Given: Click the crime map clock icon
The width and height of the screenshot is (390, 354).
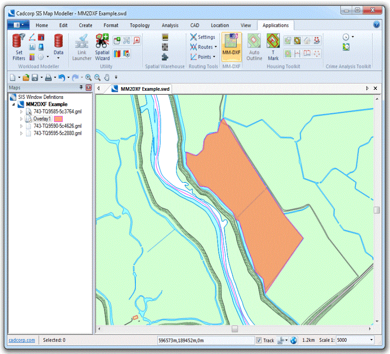Looking at the screenshot, I should pos(346,47).
